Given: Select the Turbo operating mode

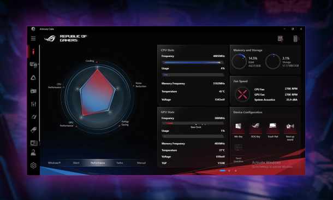Looking at the screenshot, I should click(120, 163).
